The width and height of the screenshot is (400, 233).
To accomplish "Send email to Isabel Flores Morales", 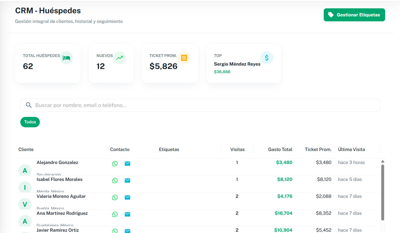I will pos(127,180).
